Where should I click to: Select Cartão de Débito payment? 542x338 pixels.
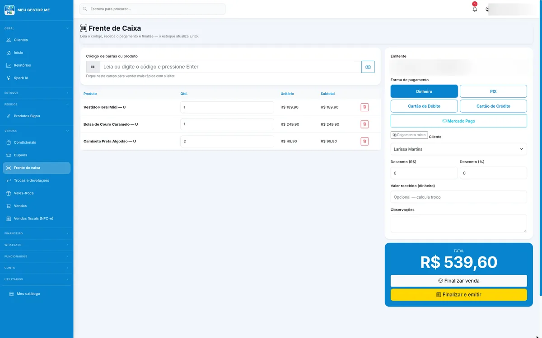[424, 106]
